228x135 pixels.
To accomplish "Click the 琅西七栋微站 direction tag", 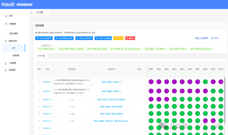I will pos(97,49).
